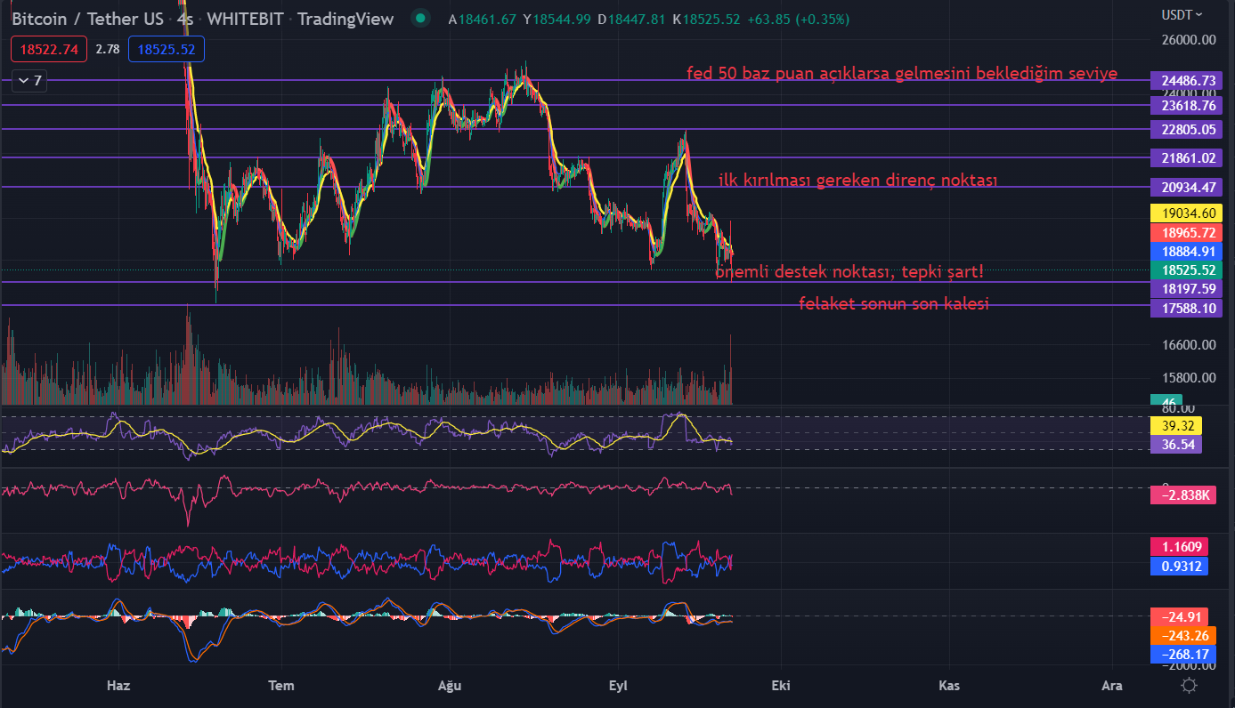Click the green market status circle icon
The height and width of the screenshot is (708, 1235).
pos(422,19)
